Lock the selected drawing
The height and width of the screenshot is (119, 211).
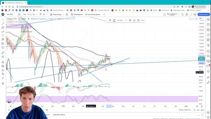134,20
